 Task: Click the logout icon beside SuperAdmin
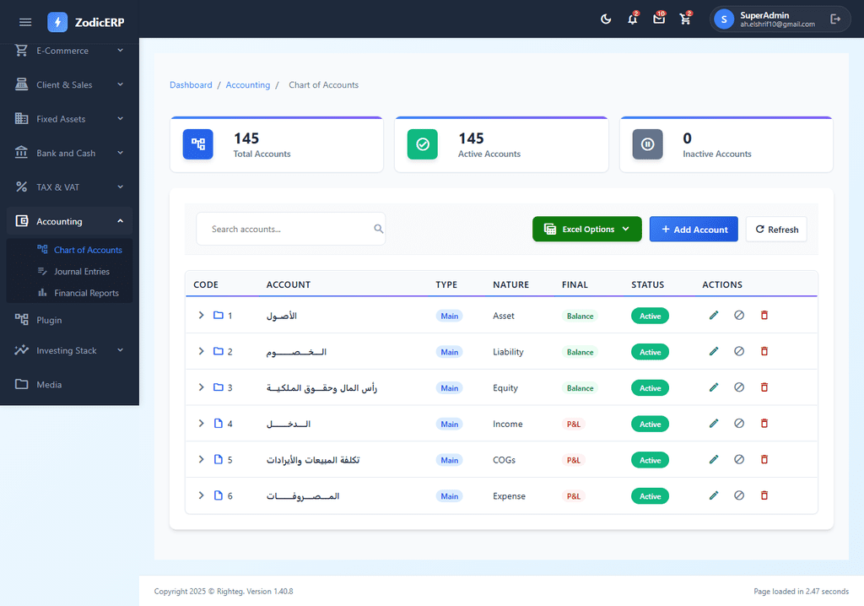(x=835, y=19)
